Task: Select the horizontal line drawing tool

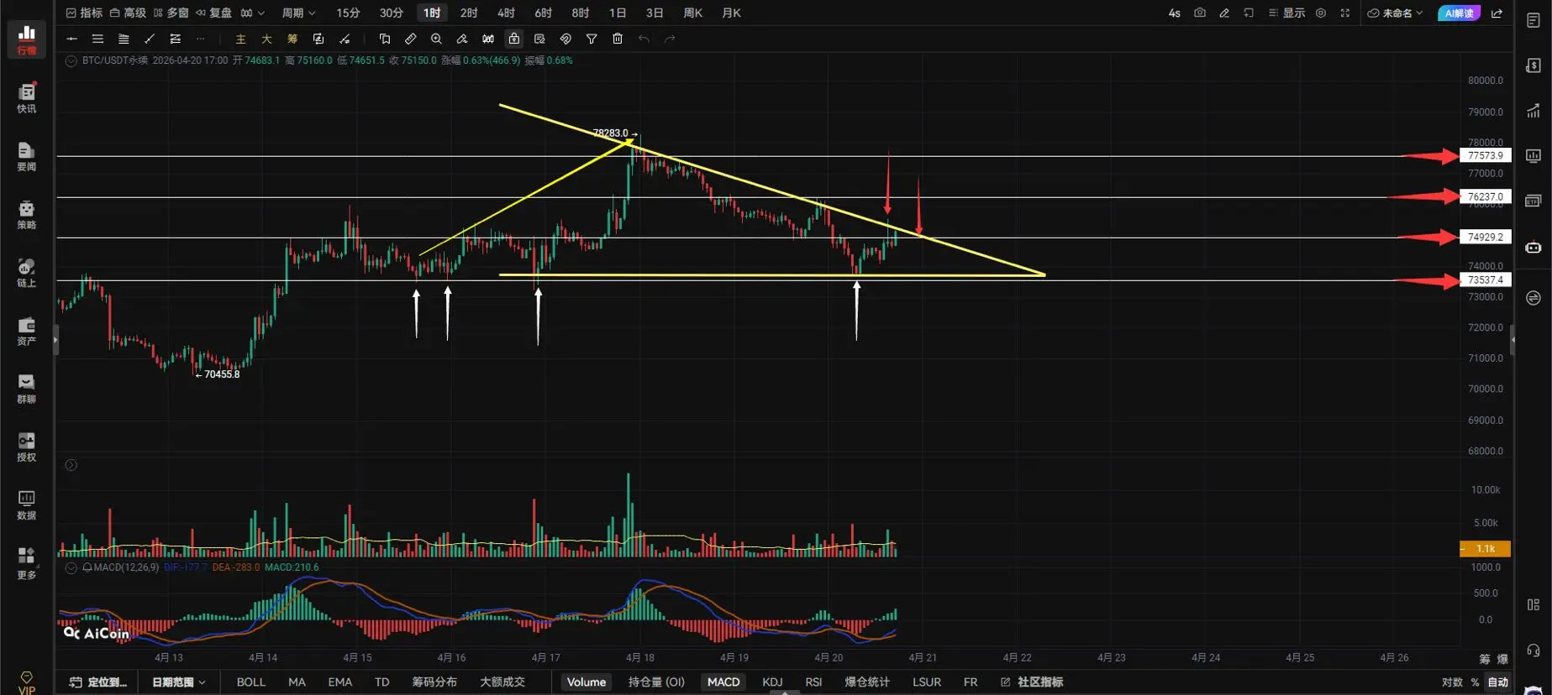Action: point(71,39)
